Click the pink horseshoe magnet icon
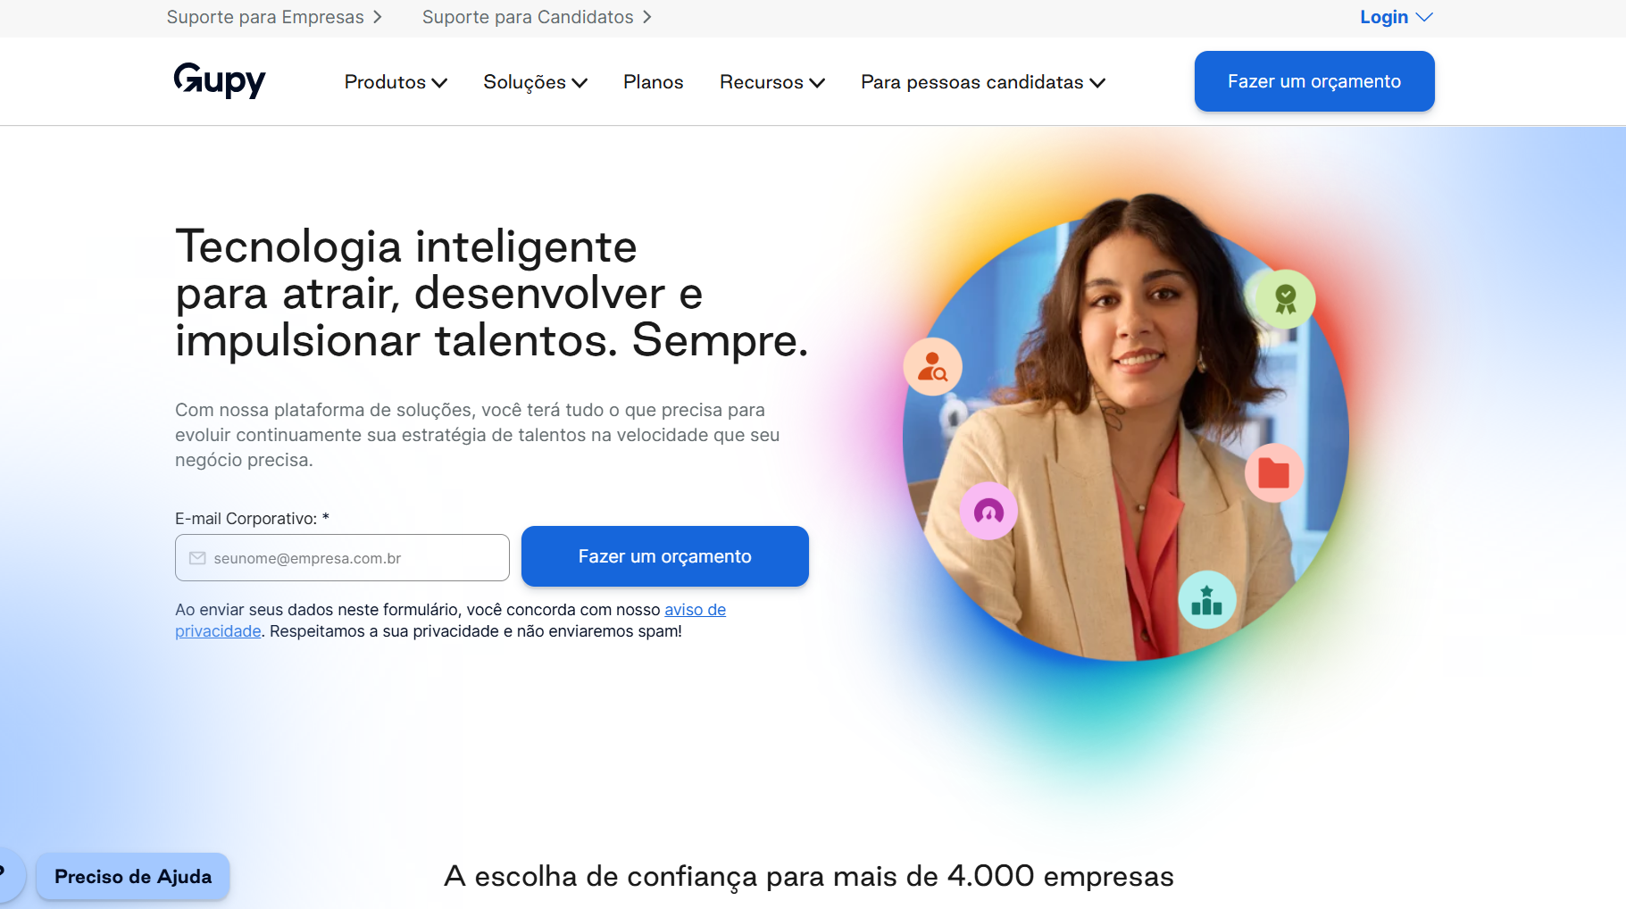Image resolution: width=1626 pixels, height=909 pixels. [988, 512]
